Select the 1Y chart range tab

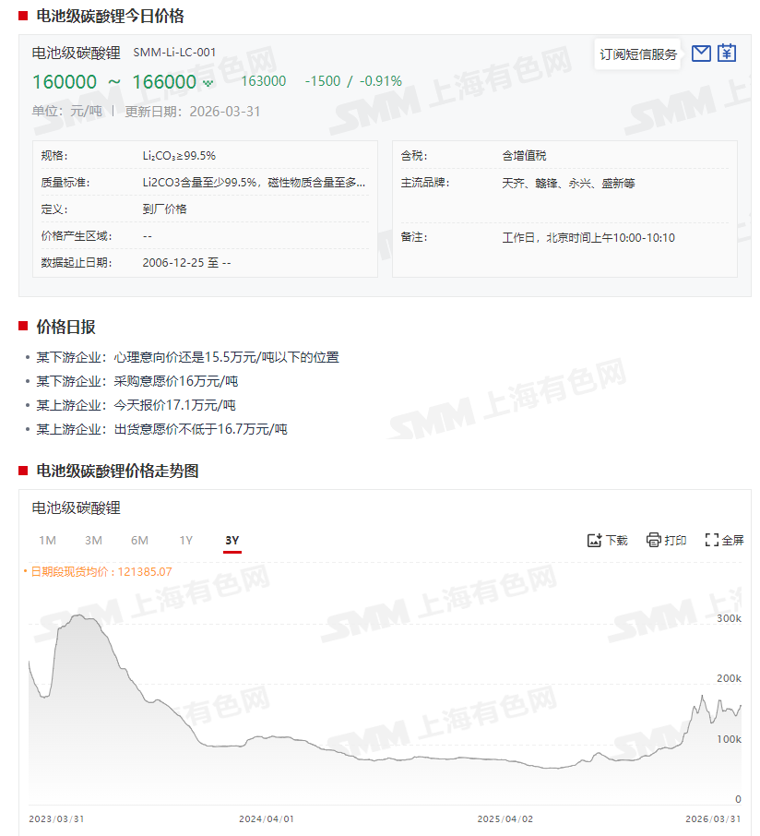pyautogui.click(x=186, y=540)
